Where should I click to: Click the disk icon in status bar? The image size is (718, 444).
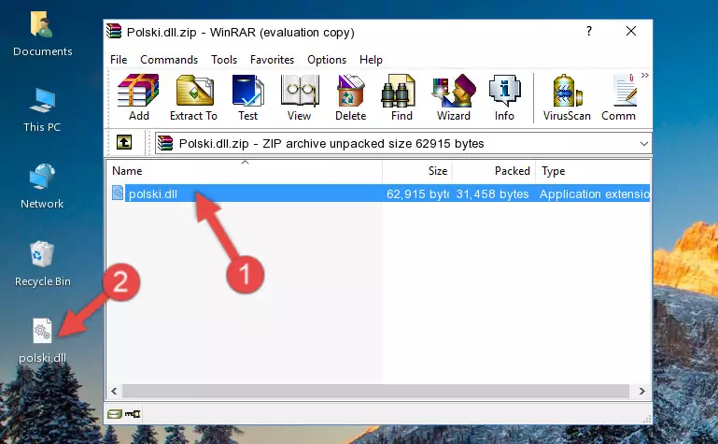115,414
